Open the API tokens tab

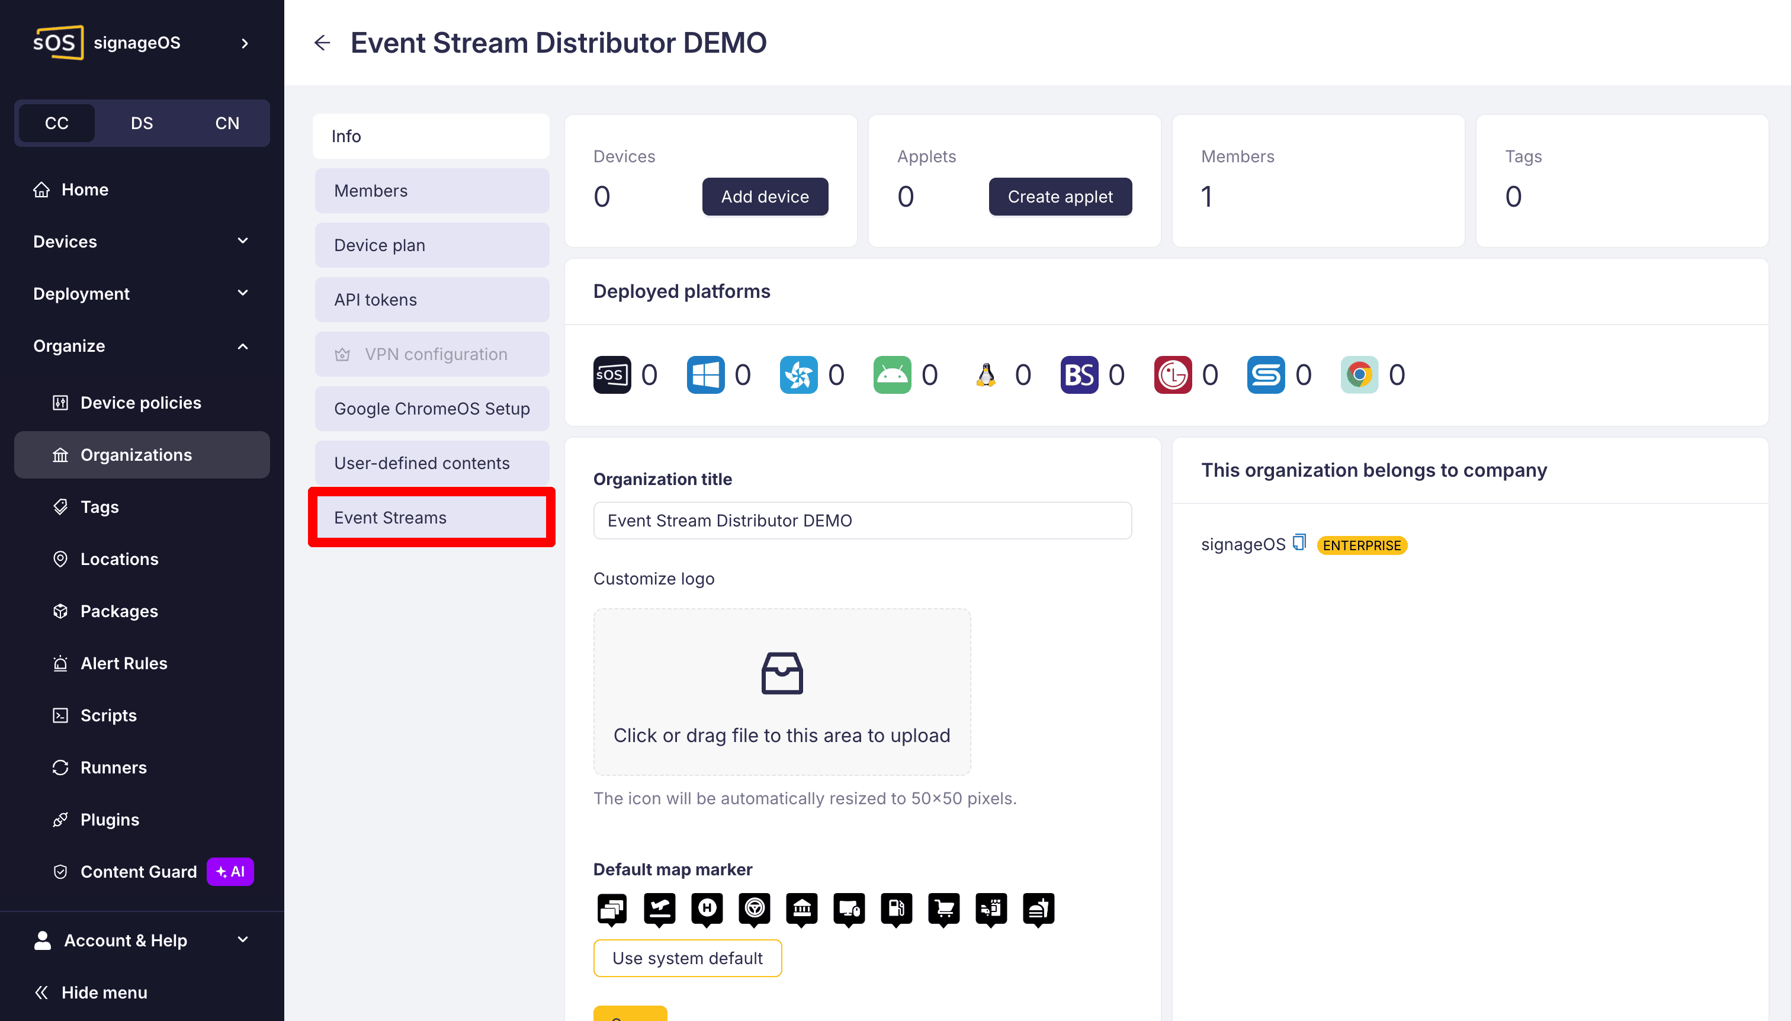click(432, 300)
